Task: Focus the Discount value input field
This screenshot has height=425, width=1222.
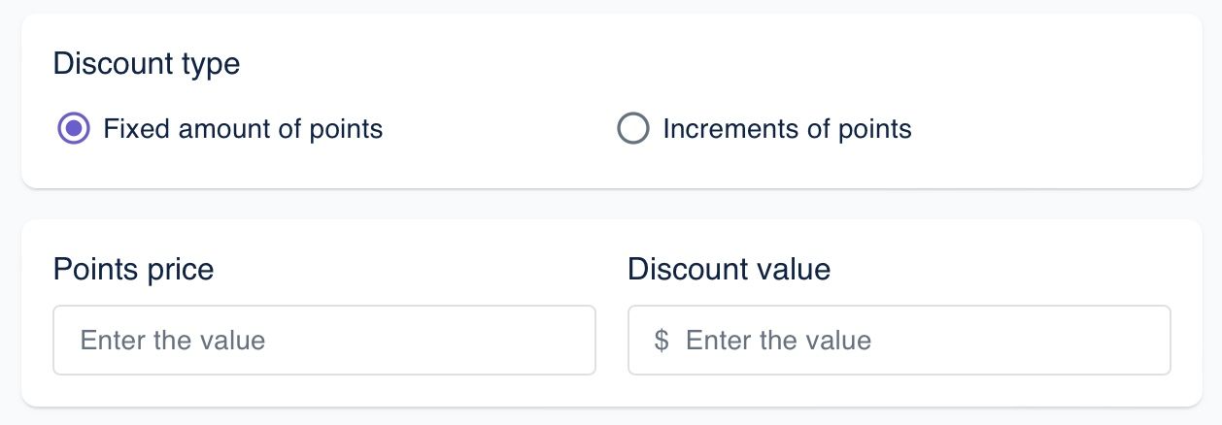Action: pos(899,341)
